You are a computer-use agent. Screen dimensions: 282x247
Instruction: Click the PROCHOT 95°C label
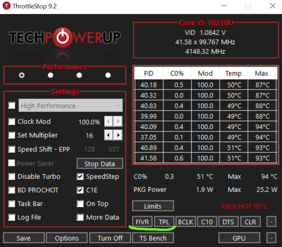244,206
